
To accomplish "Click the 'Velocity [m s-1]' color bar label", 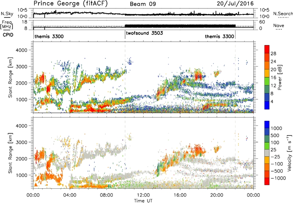I will click(289, 153).
